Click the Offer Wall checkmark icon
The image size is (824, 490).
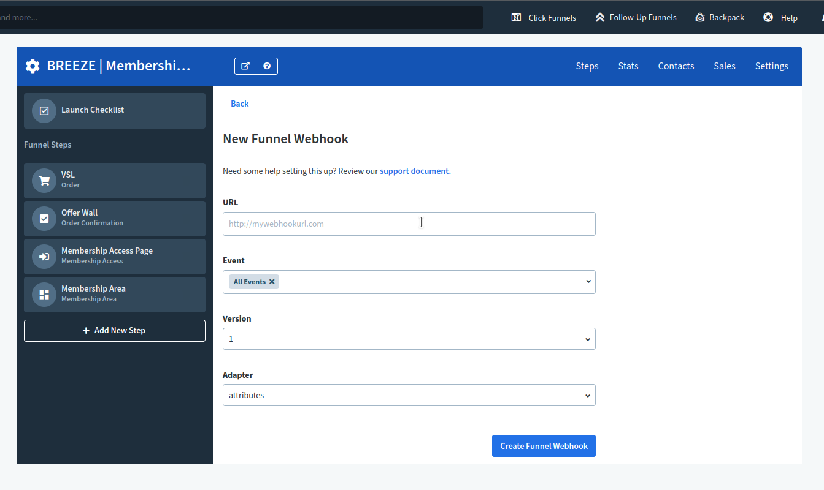pos(44,219)
